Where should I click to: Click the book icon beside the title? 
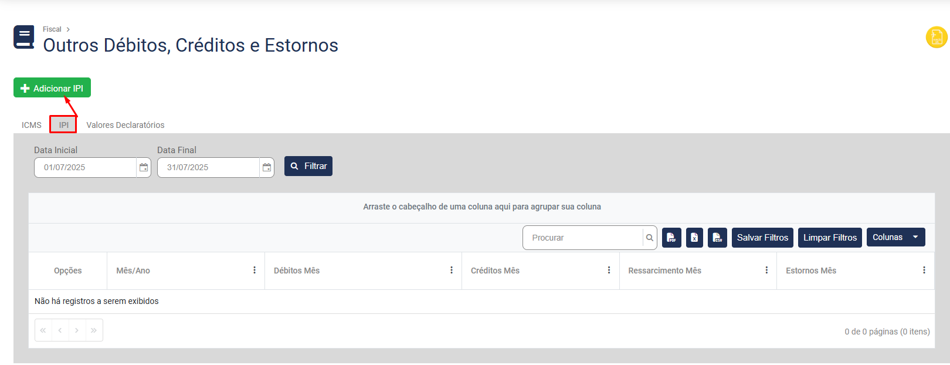pyautogui.click(x=24, y=37)
